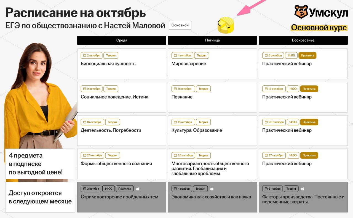
Task: Click the highlighted Основной курс label
Action: pyautogui.click(x=319, y=28)
